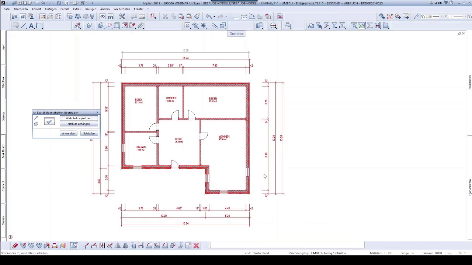Click the Schließen button
This screenshot has height=265, width=472.
pos(89,133)
